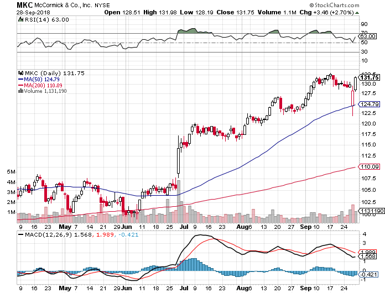
Task: Click the tallest gray volume bar before Jul
Action: (179, 201)
